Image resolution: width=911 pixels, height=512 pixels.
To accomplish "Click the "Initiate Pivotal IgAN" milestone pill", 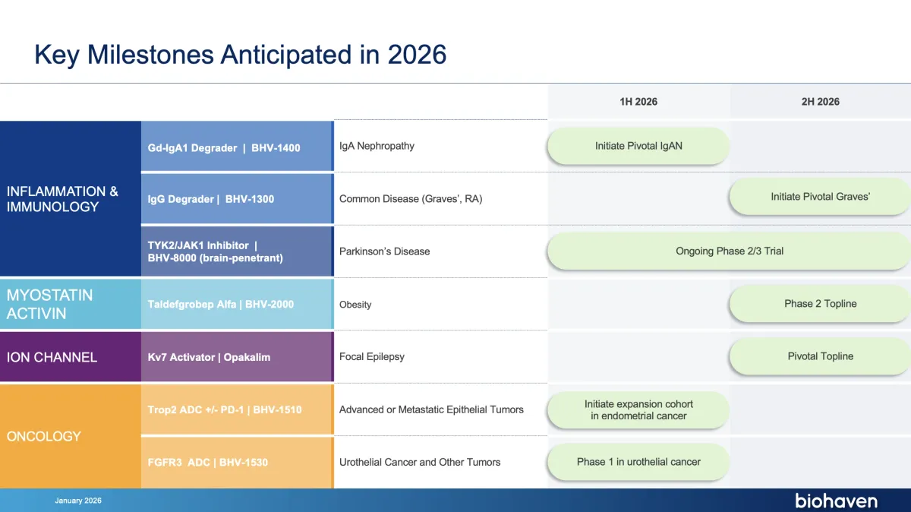I will pos(638,146).
